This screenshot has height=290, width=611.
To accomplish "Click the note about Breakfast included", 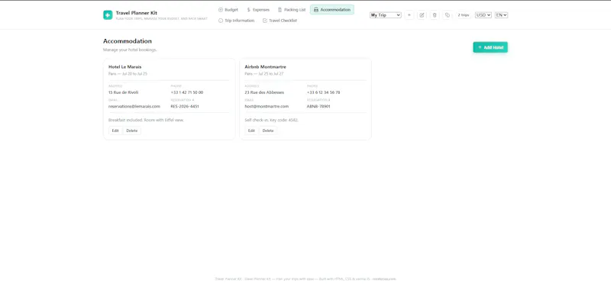I will tap(146, 120).
